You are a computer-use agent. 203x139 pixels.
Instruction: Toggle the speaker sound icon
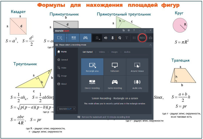106,38
